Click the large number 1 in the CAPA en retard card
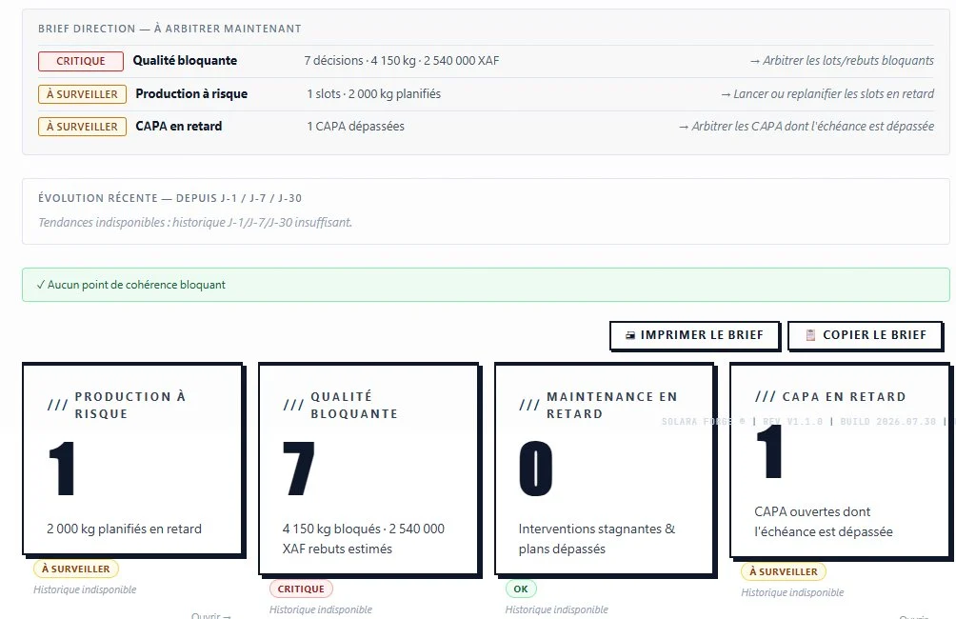This screenshot has height=619, width=956. [x=769, y=451]
